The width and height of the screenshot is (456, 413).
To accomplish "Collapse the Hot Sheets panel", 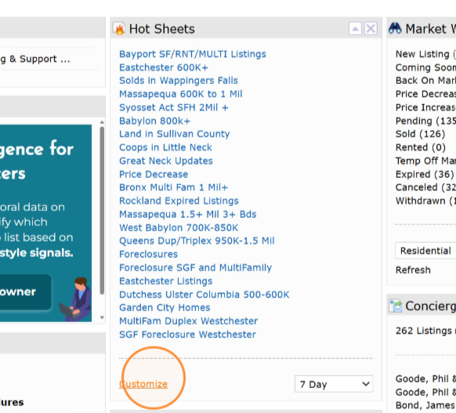I will click(x=355, y=29).
